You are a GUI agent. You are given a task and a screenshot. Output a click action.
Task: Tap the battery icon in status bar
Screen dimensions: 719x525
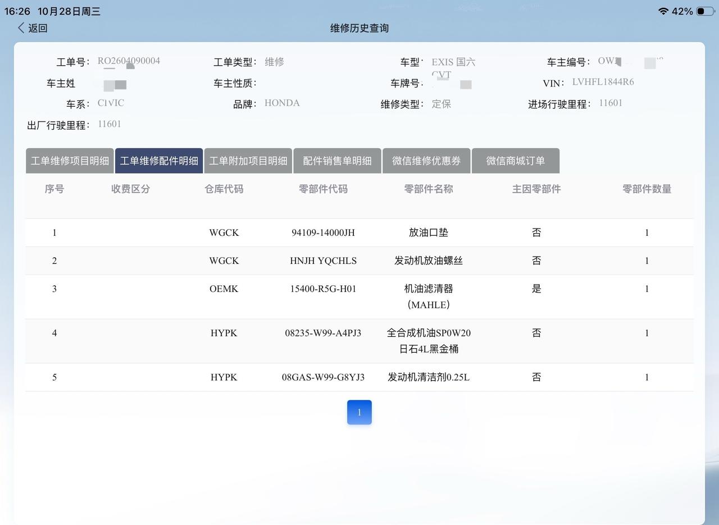click(x=706, y=11)
